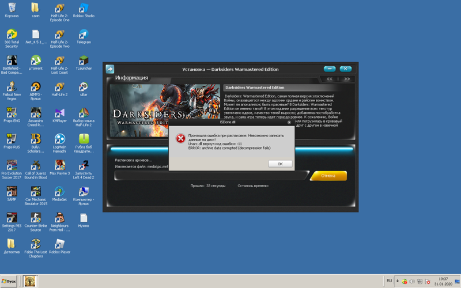Minimize the Darksiders installer window

coord(330,69)
